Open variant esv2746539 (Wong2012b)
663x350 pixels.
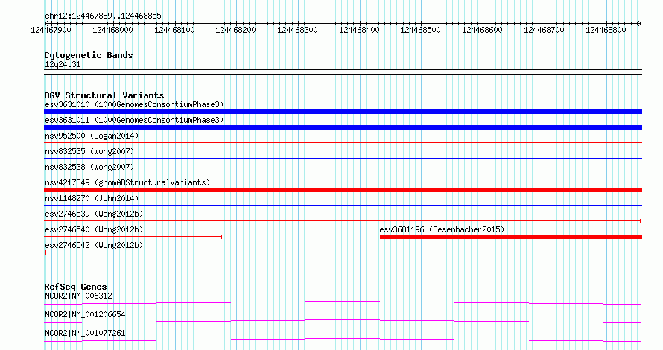[x=94, y=214]
